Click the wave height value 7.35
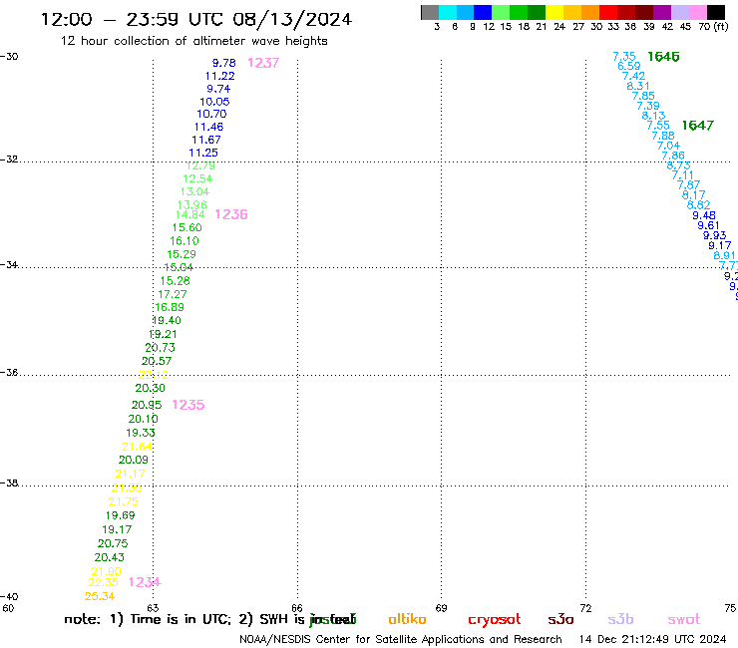 point(624,57)
